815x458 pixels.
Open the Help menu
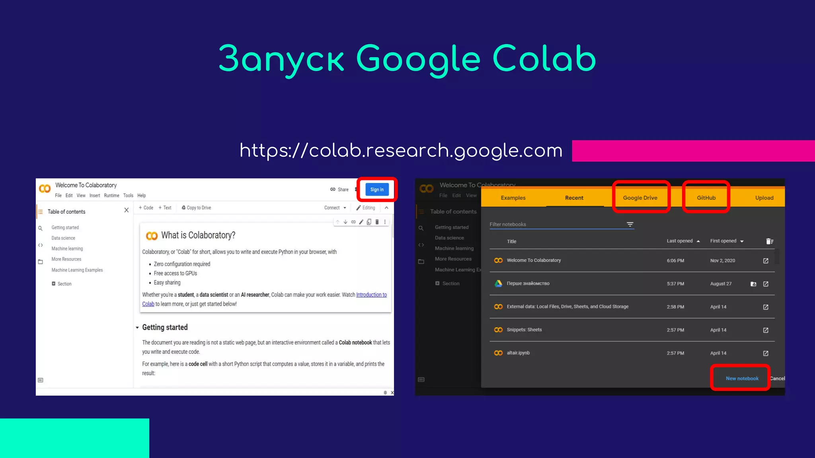(142, 196)
